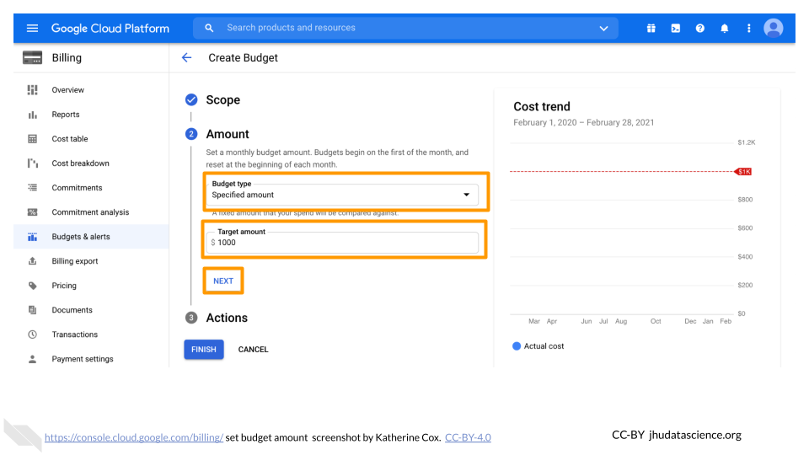Open the CC-BY-4.0 license link
The height and width of the screenshot is (455, 809).
(468, 437)
